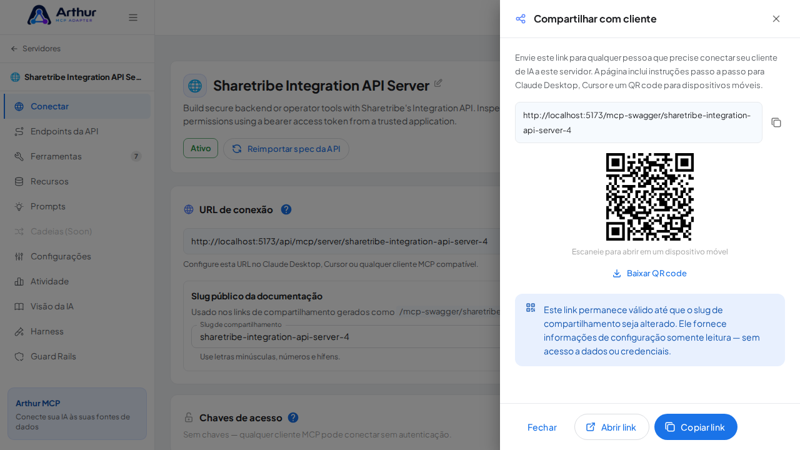Viewport: 800px width, 450px height.
Task: Click the Slug de compartilhamento input
Action: click(346, 337)
